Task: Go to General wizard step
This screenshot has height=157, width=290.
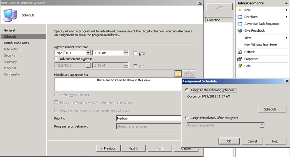Action: click(x=9, y=30)
